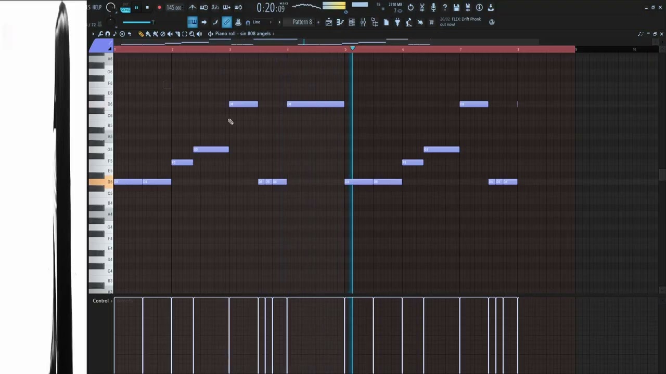
Task: Toggle Pat/Song mode switch
Action: coord(125,8)
